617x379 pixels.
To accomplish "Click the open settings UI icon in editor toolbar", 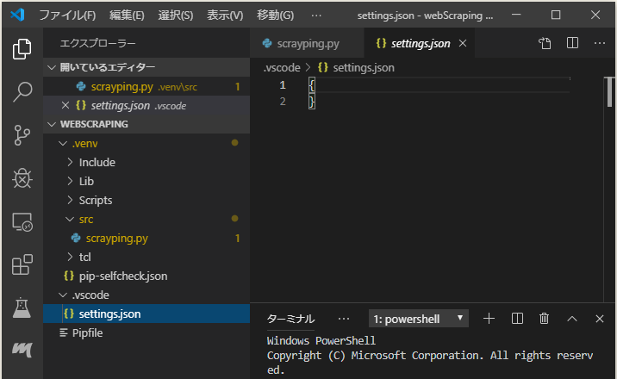I will point(545,43).
